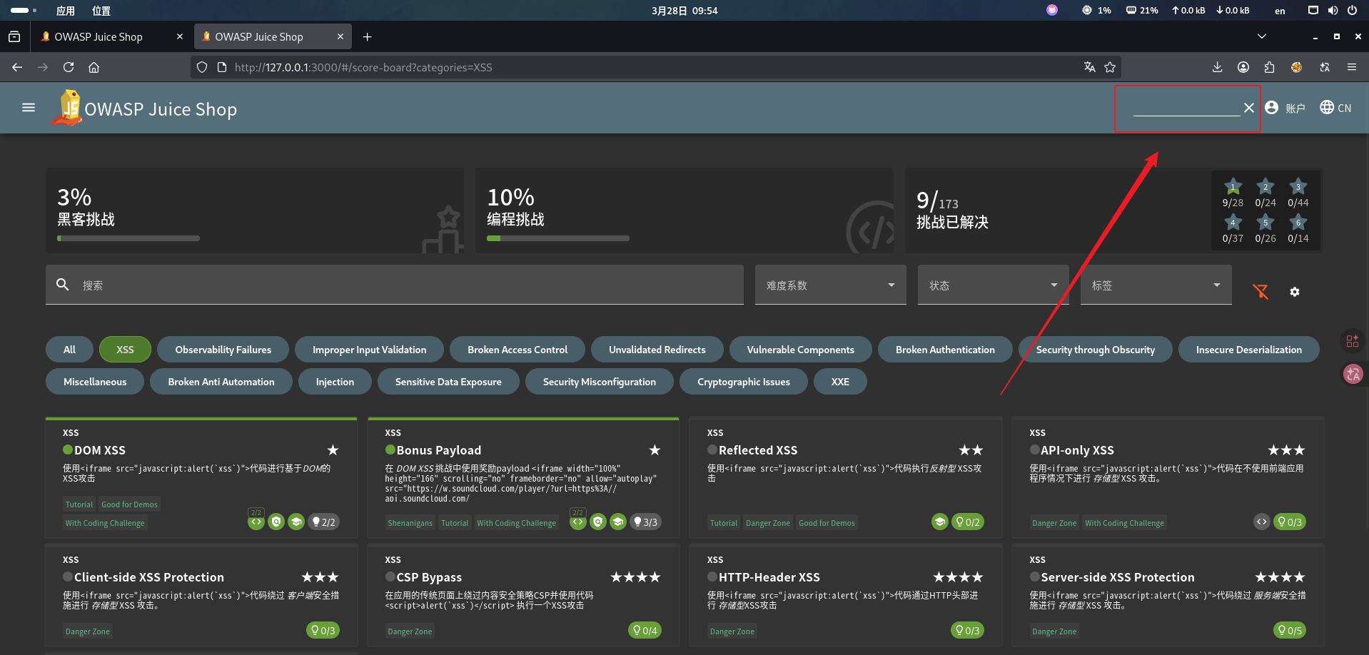Open Firefox extensions puzzle icon
This screenshot has height=655, width=1369.
pos(1269,67)
